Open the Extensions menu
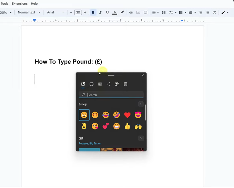This screenshot has width=234, height=188. coord(20,3)
